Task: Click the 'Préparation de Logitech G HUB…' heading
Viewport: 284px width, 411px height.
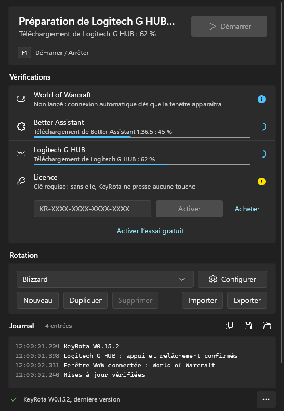Action: click(97, 21)
